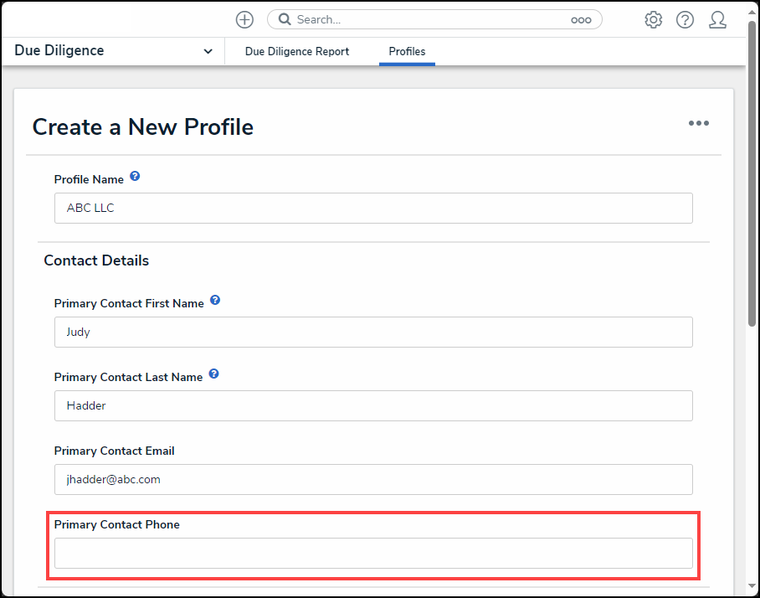Image resolution: width=760 pixels, height=598 pixels.
Task: Open the settings gear icon
Action: 653,20
